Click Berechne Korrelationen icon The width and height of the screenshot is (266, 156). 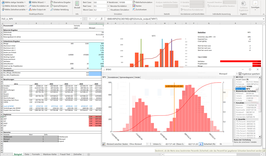tap(182, 10)
